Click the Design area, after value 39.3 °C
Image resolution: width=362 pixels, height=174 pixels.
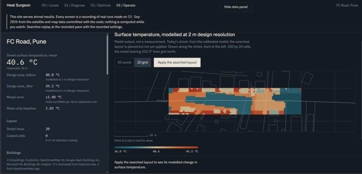point(53,86)
